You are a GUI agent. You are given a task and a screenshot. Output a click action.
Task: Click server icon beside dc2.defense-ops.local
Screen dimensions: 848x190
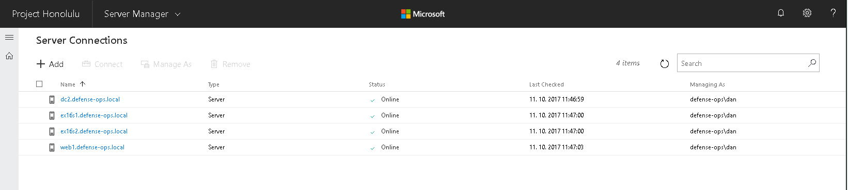pos(52,99)
